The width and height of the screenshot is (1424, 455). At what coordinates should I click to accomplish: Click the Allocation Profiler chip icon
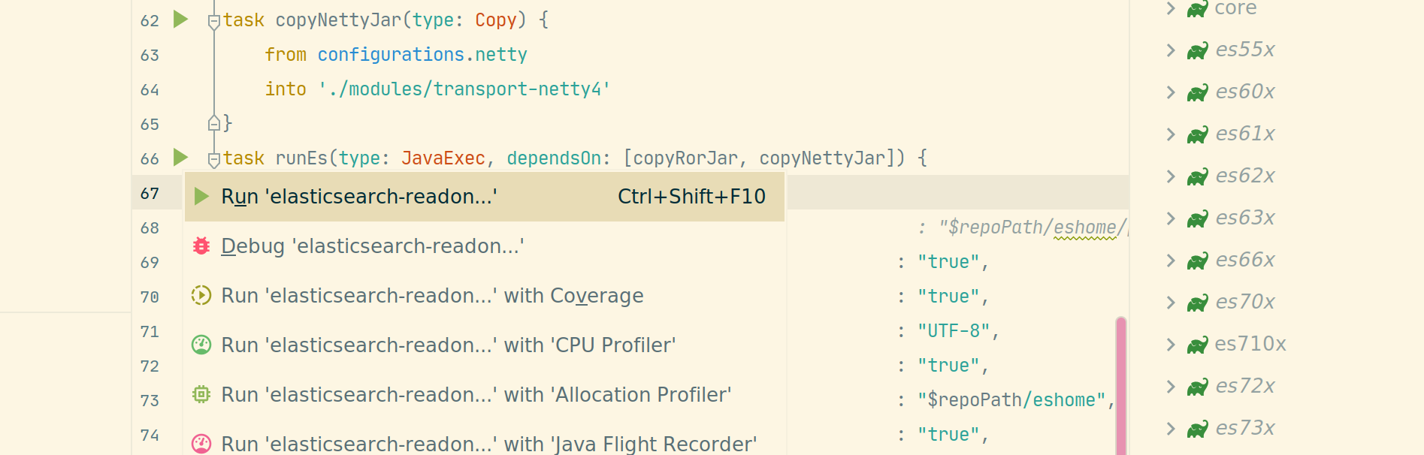pos(201,394)
